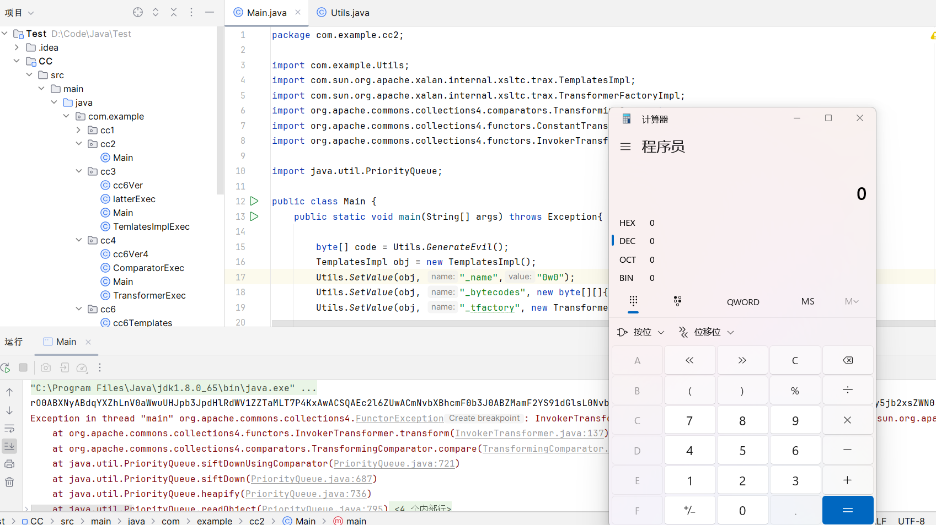Stop the running process
This screenshot has height=525, width=936.
[x=23, y=367]
